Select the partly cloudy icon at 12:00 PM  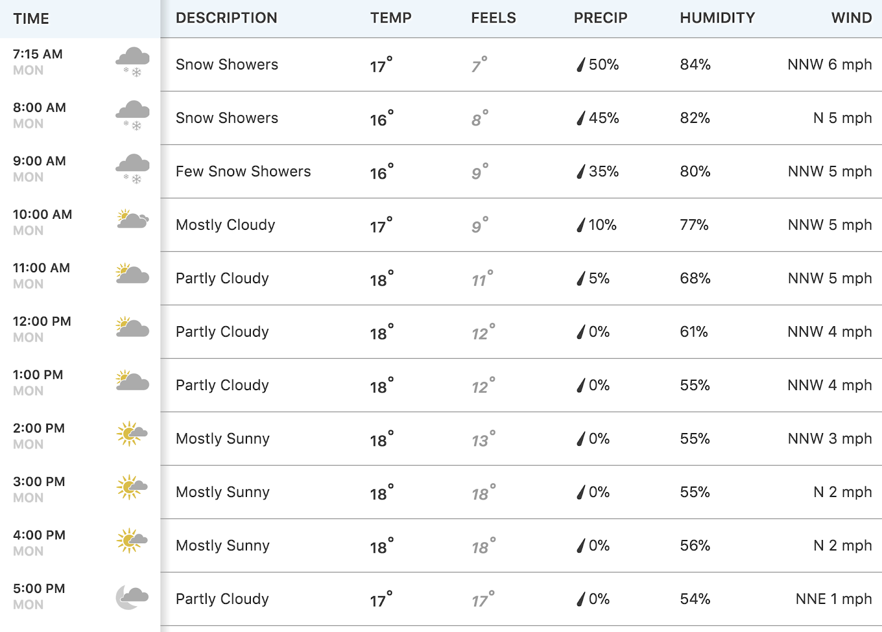point(132,327)
